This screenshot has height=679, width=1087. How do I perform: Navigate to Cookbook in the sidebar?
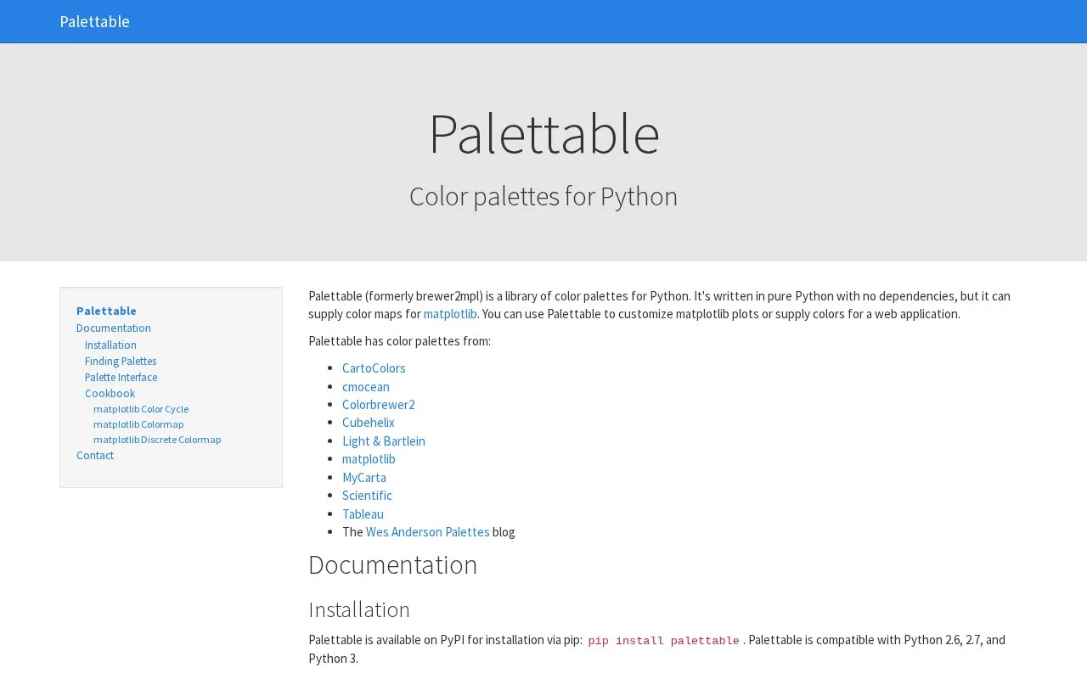click(110, 393)
